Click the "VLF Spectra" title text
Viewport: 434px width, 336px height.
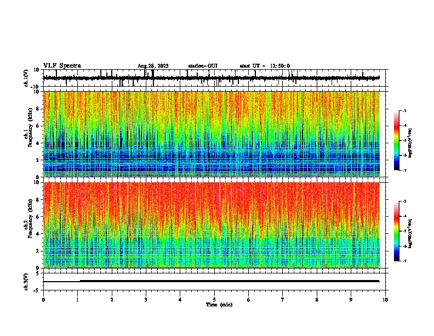62,65
